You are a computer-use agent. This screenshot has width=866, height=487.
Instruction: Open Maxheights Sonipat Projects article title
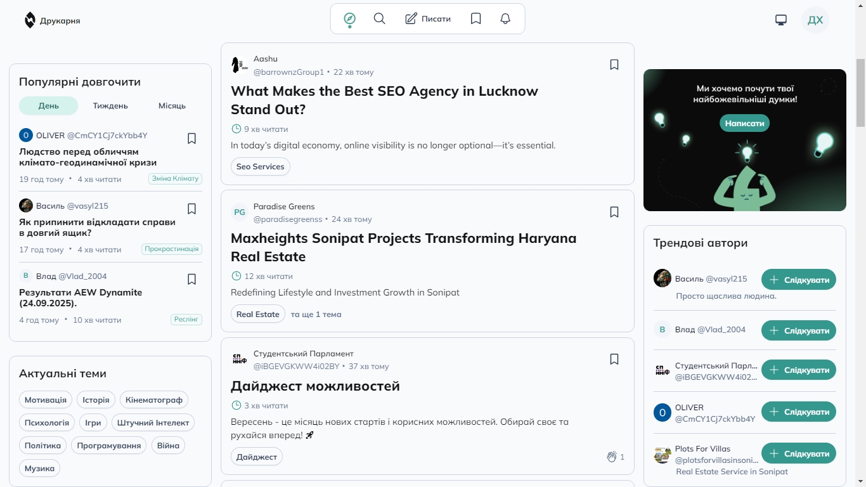404,247
